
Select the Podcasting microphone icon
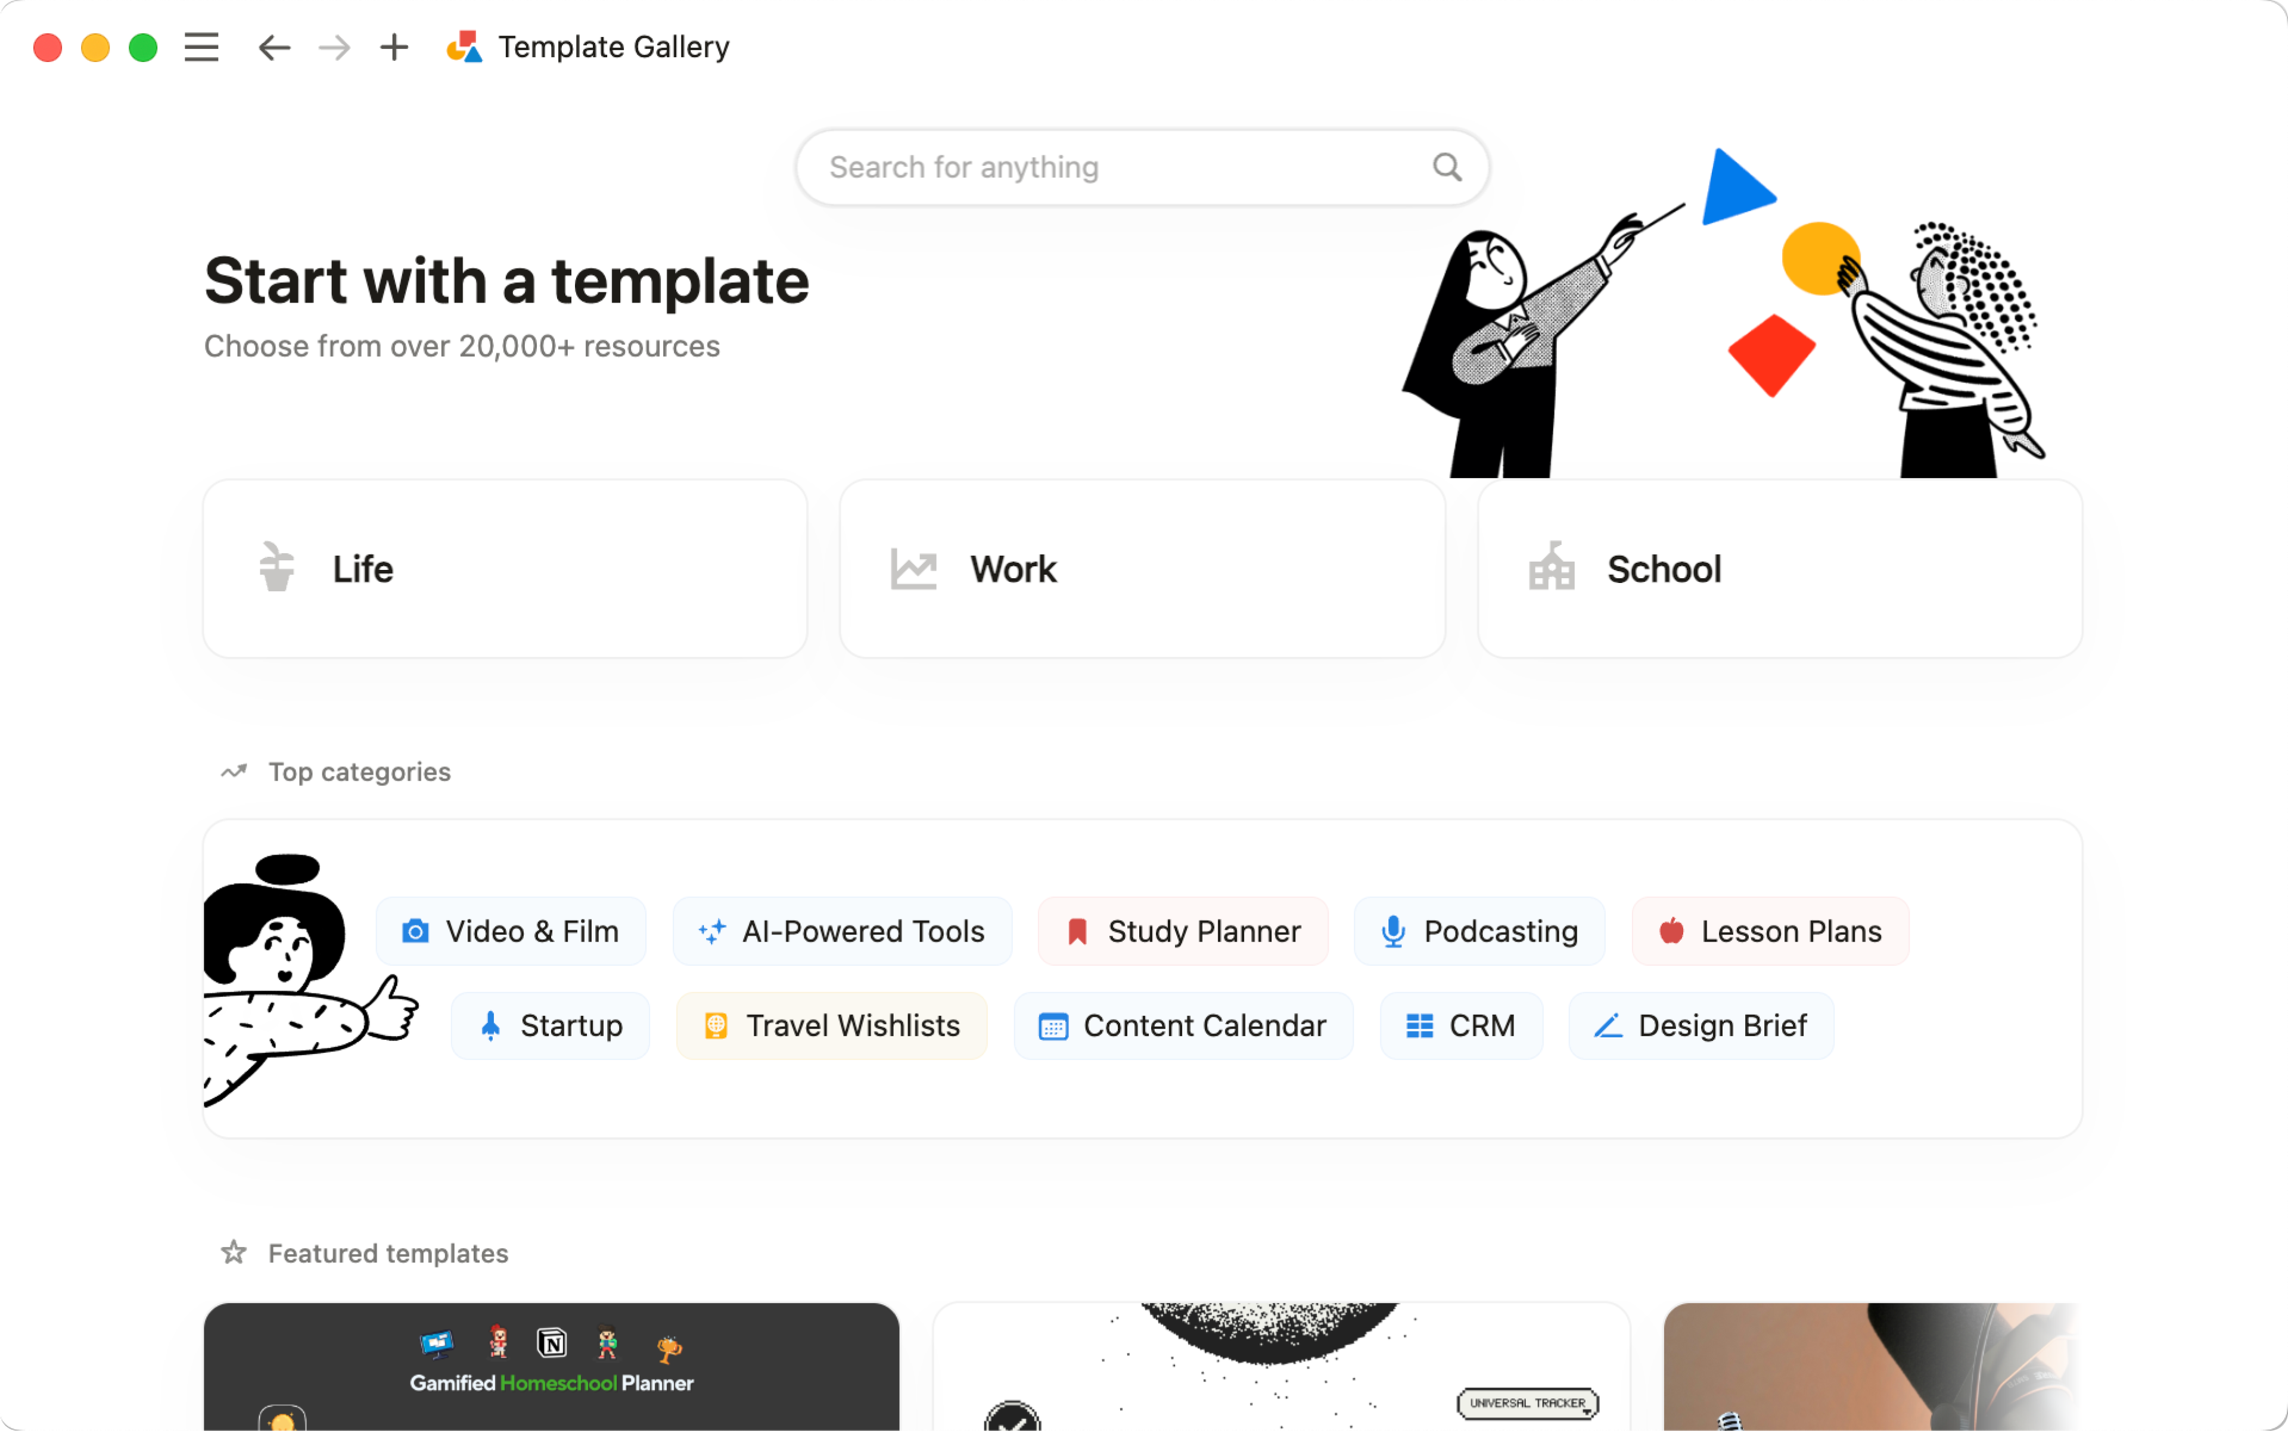point(1391,930)
